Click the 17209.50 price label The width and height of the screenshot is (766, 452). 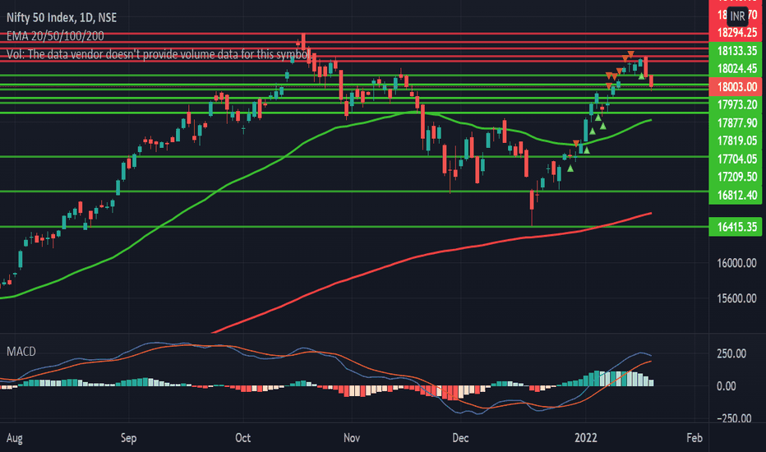(736, 177)
